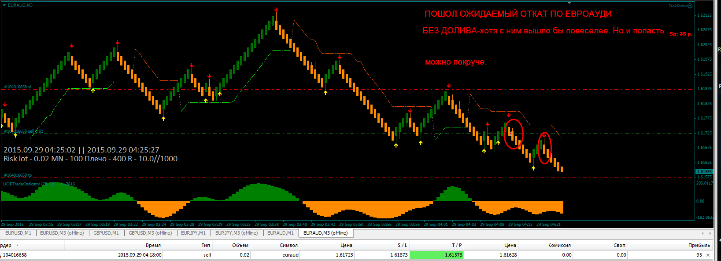Click the '2015.09.29 04:25:02' timestamp text on chart
Screen dimensions: 721x261
click(x=40, y=150)
